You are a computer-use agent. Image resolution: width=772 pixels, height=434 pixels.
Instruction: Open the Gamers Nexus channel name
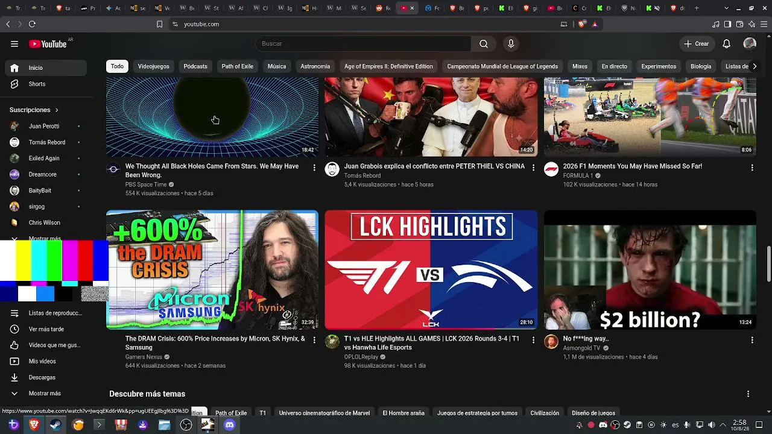144,357
